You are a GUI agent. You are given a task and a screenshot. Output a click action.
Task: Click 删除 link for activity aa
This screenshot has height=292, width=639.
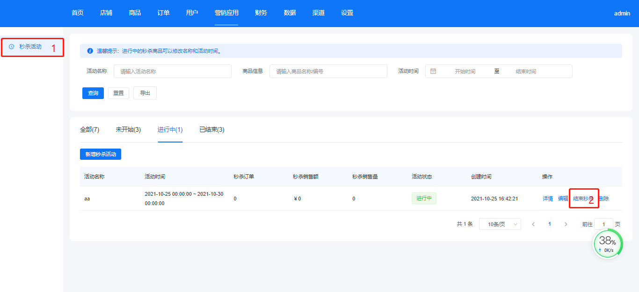pos(604,199)
